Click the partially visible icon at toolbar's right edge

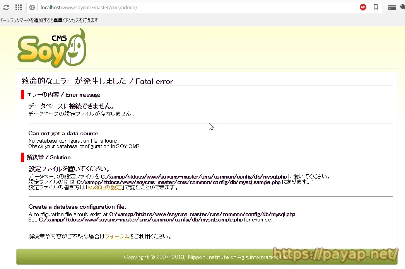tap(402, 7)
